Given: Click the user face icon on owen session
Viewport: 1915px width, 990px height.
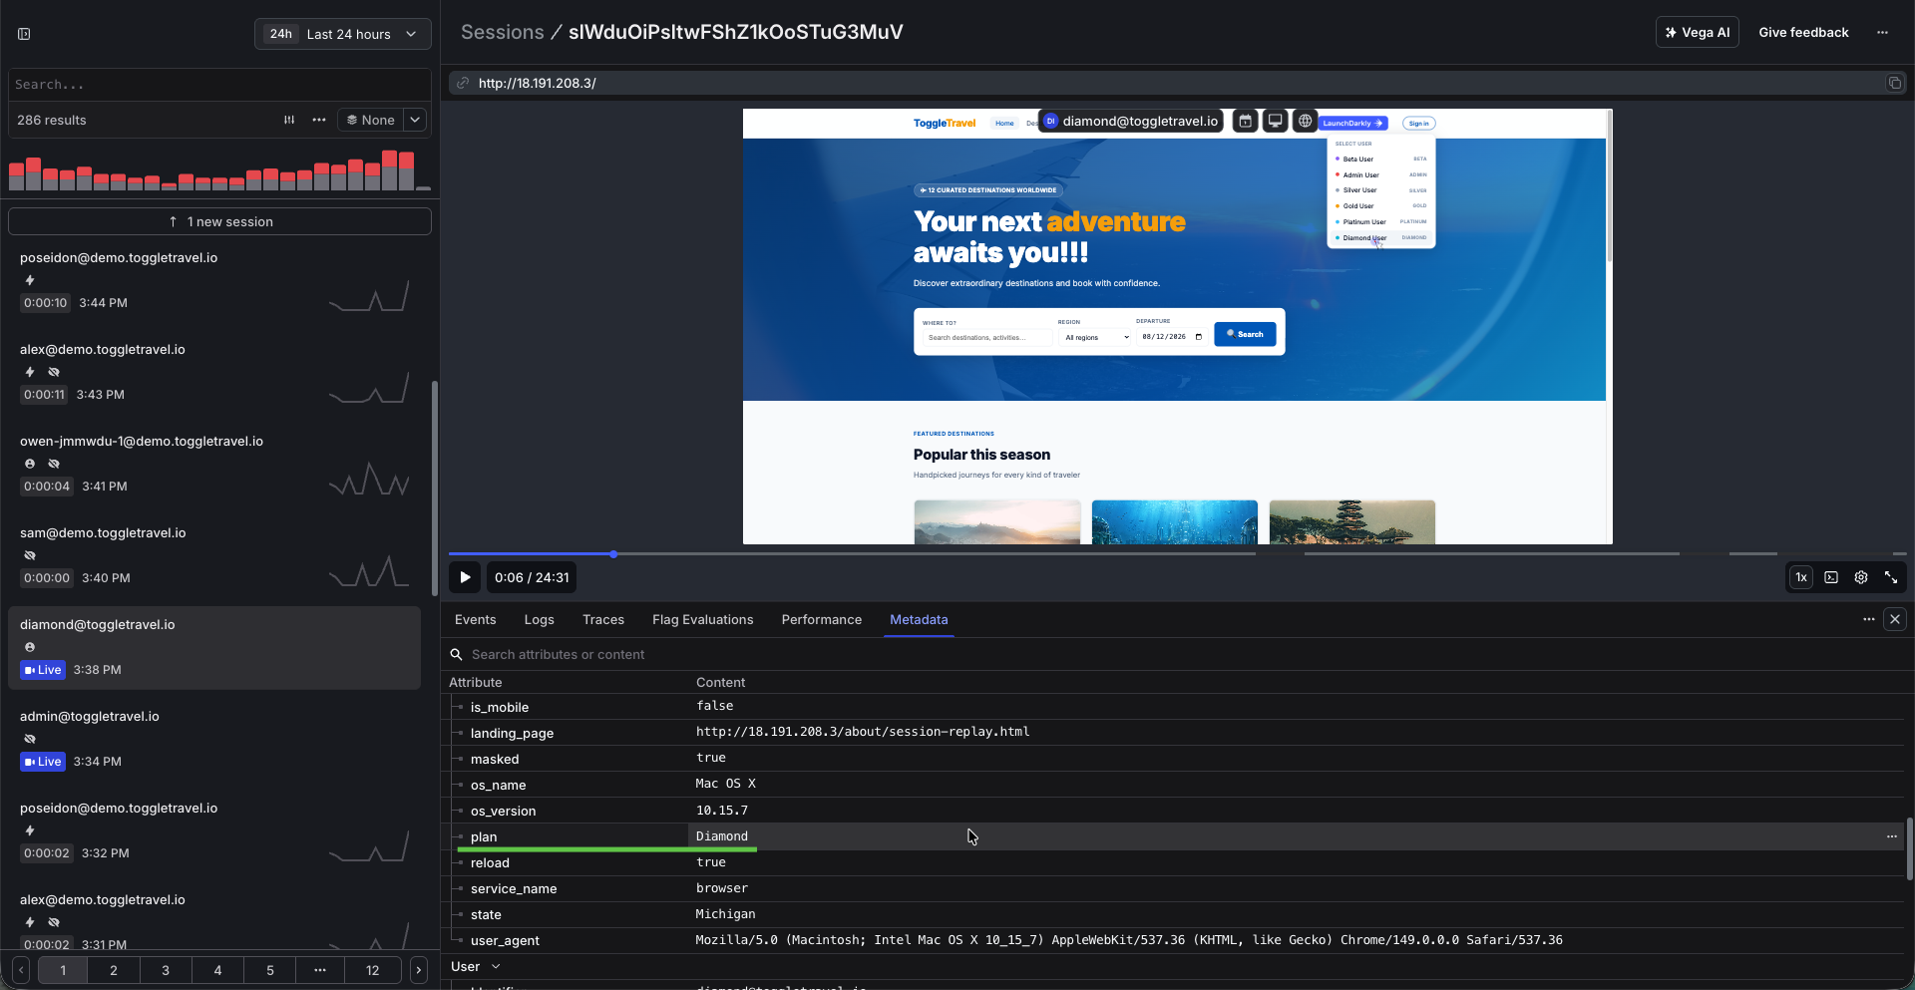Looking at the screenshot, I should tap(30, 464).
